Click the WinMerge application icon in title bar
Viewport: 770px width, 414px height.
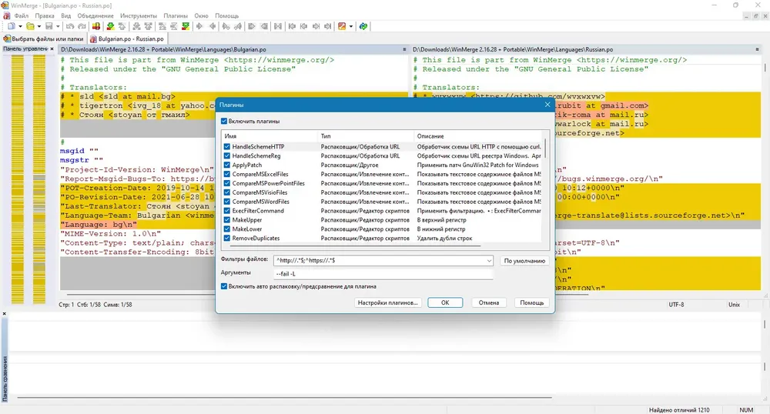(x=5, y=5)
